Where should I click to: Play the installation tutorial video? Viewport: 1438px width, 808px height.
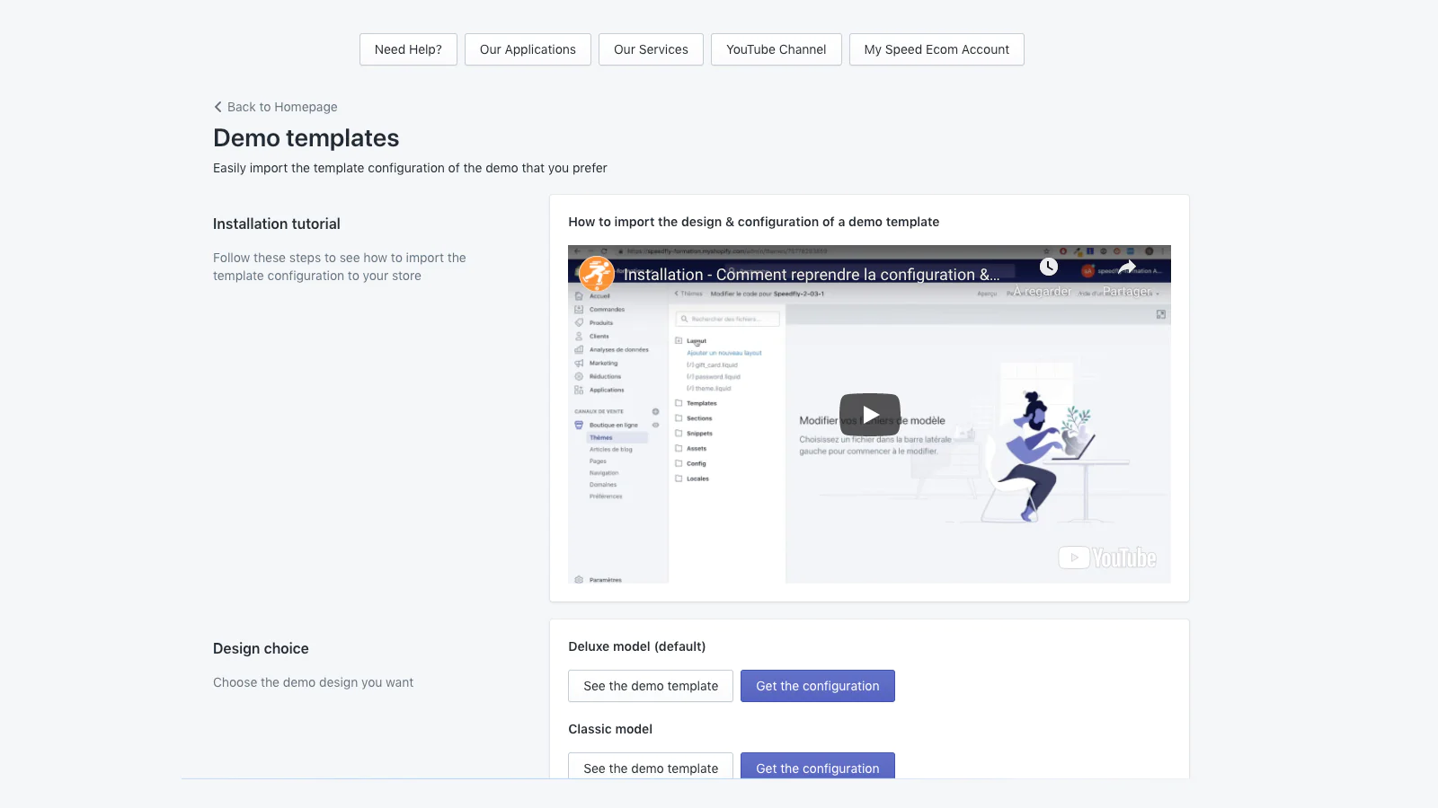coord(869,414)
